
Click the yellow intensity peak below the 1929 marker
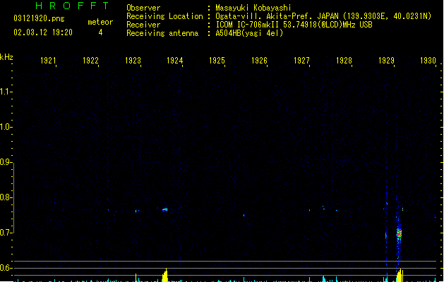[x=400, y=276]
